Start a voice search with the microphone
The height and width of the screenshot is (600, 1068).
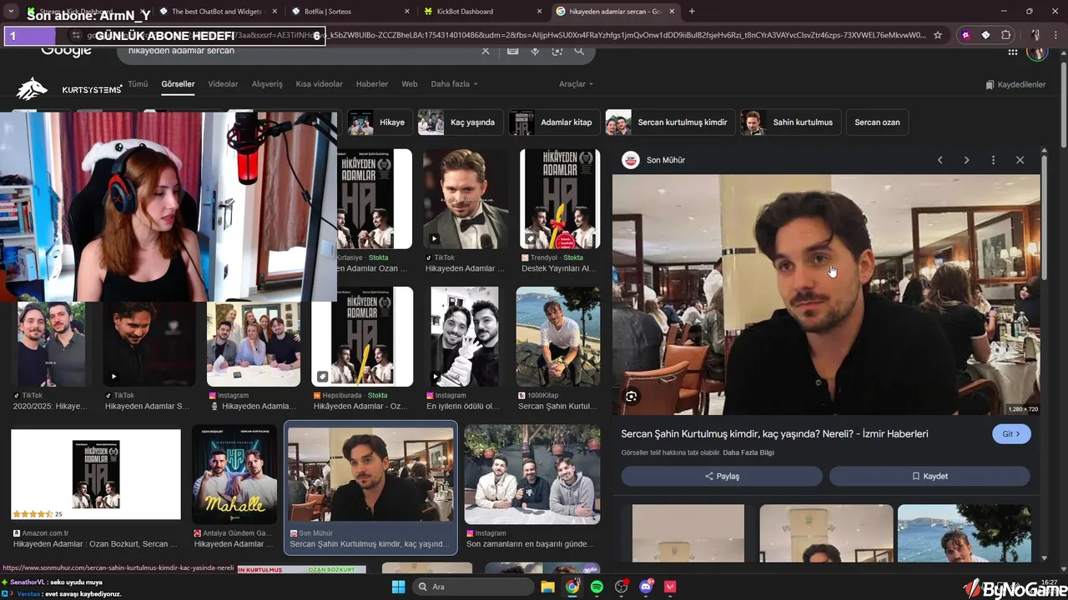[535, 51]
